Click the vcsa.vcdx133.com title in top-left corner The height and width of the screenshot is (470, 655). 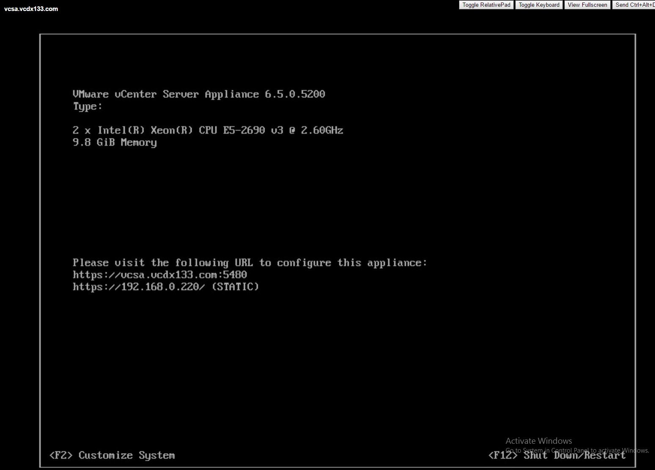tap(31, 9)
